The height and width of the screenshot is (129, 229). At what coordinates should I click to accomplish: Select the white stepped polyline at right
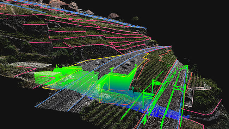pos(197,94)
